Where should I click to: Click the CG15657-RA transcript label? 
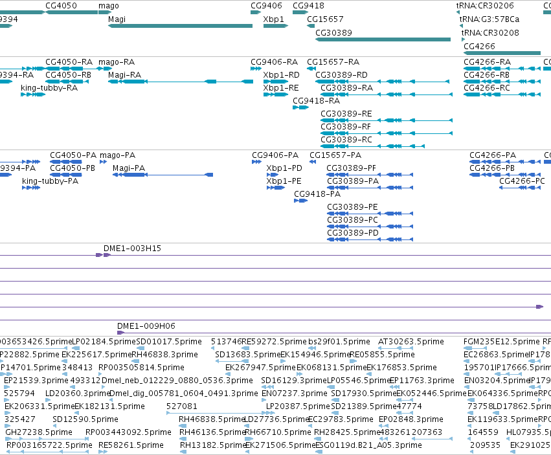tap(333, 62)
